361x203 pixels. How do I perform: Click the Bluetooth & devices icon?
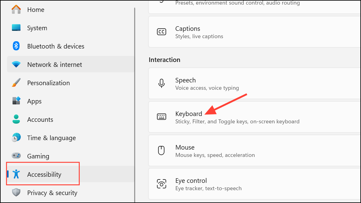tap(16, 46)
